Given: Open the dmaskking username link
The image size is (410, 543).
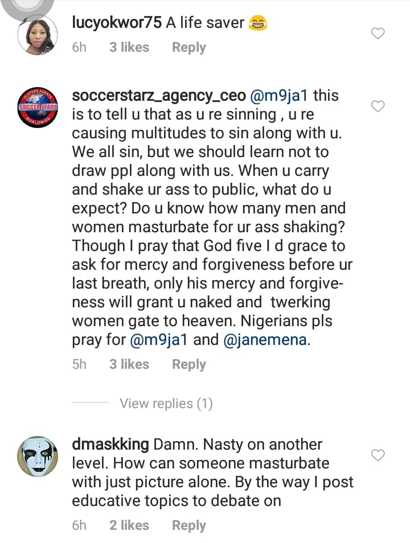Looking at the screenshot, I should coord(110,444).
